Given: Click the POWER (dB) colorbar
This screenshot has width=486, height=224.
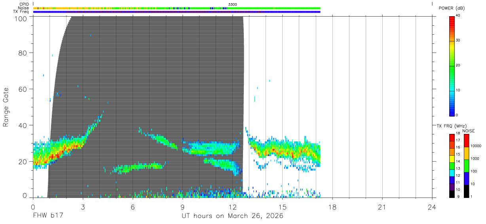Looking at the screenshot, I should [x=452, y=66].
